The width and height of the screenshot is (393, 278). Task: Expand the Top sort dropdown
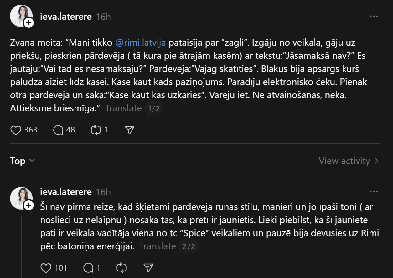(x=23, y=161)
